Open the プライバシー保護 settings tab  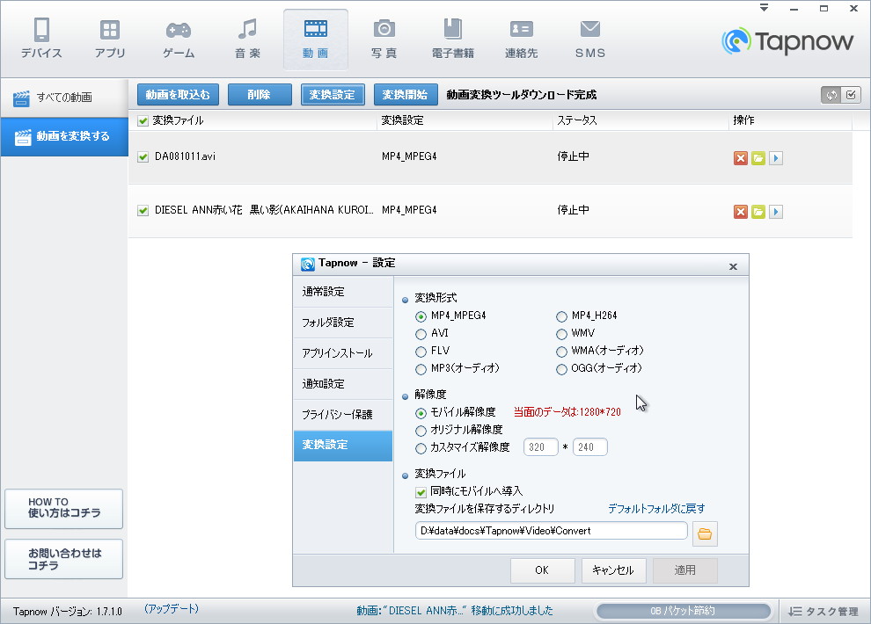[x=343, y=415]
